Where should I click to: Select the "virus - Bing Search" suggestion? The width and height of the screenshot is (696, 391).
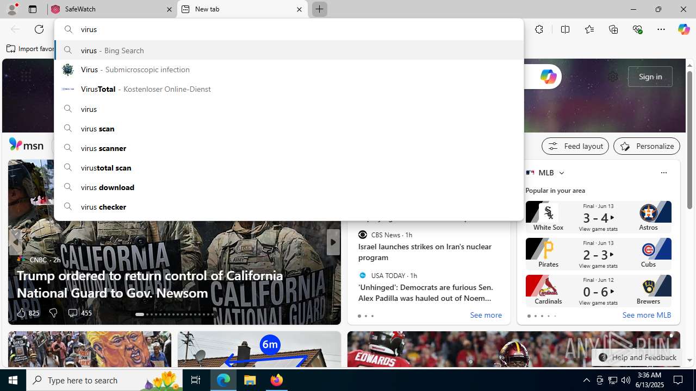(289, 51)
